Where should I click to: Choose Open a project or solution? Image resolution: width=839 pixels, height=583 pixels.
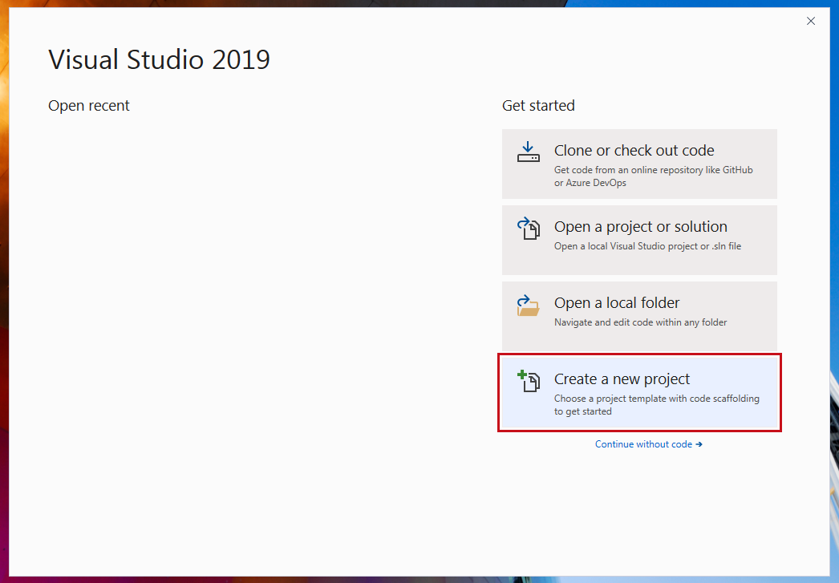coord(639,240)
